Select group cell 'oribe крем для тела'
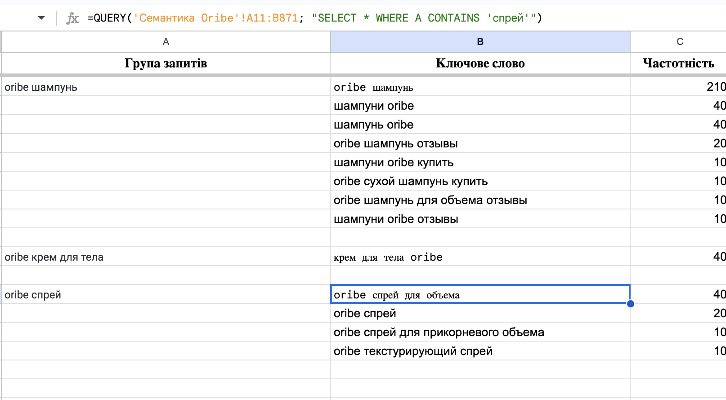726x400 pixels. (x=166, y=257)
